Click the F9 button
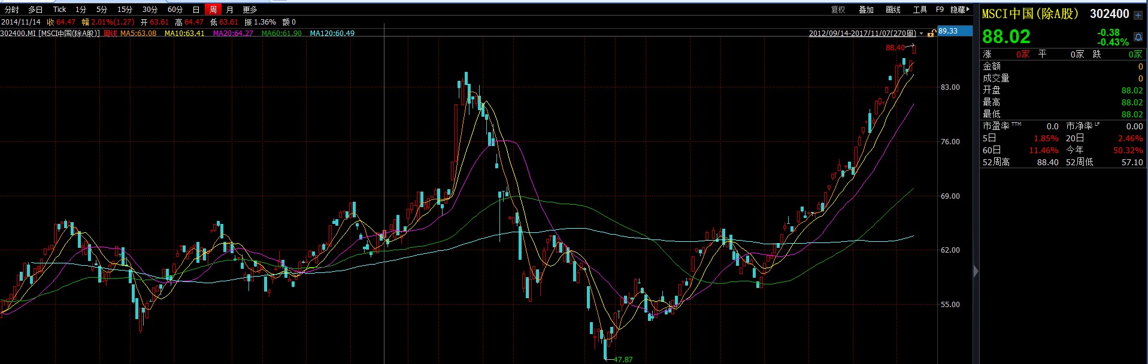The image size is (1148, 364). (940, 10)
